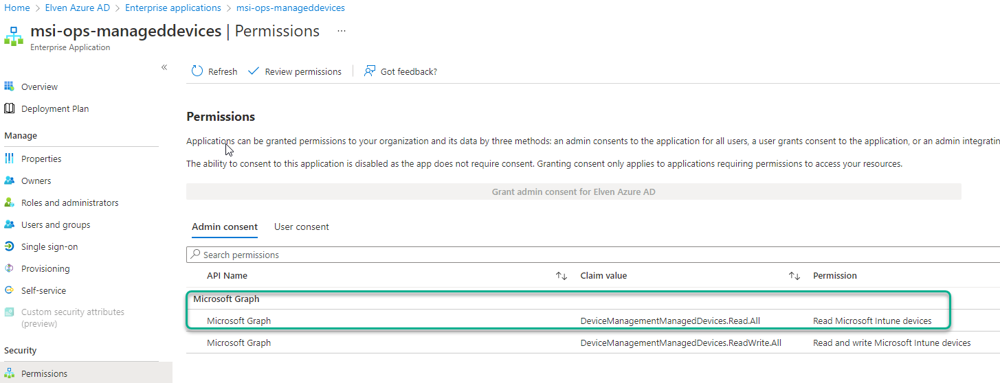Click the enterprise application icon beside the title
1000x383 pixels.
coord(14,36)
